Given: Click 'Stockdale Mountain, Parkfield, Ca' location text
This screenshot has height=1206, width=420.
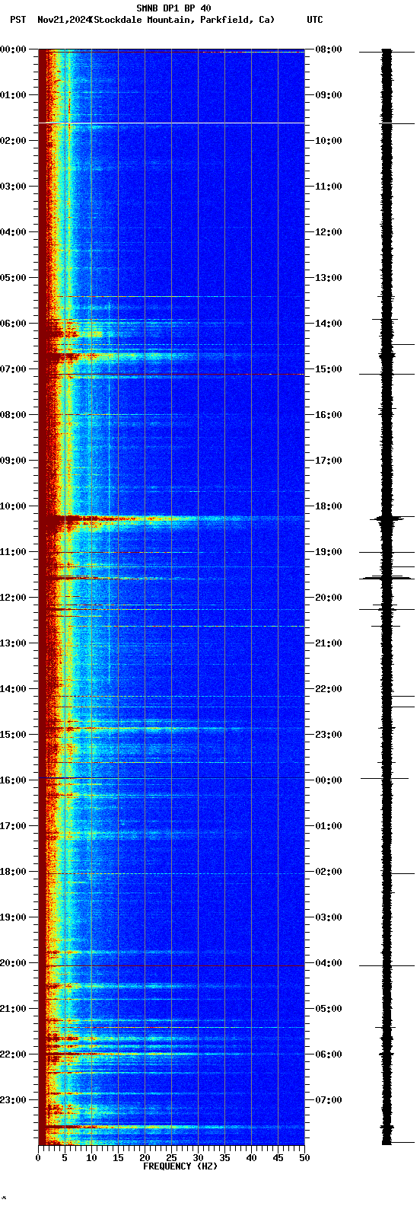Looking at the screenshot, I should click(x=182, y=20).
